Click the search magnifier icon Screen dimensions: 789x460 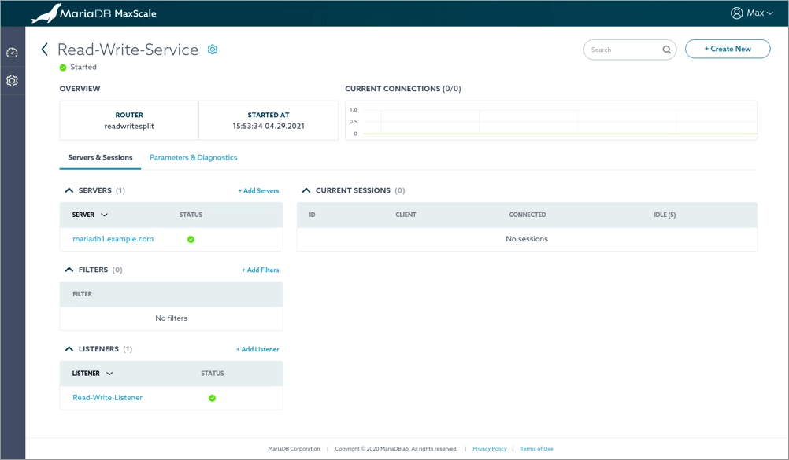coord(666,50)
